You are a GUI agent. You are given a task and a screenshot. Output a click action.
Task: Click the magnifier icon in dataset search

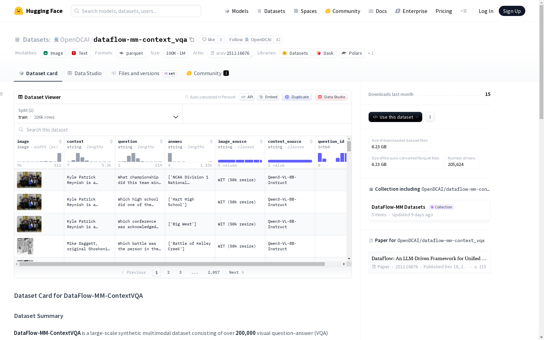click(x=21, y=130)
